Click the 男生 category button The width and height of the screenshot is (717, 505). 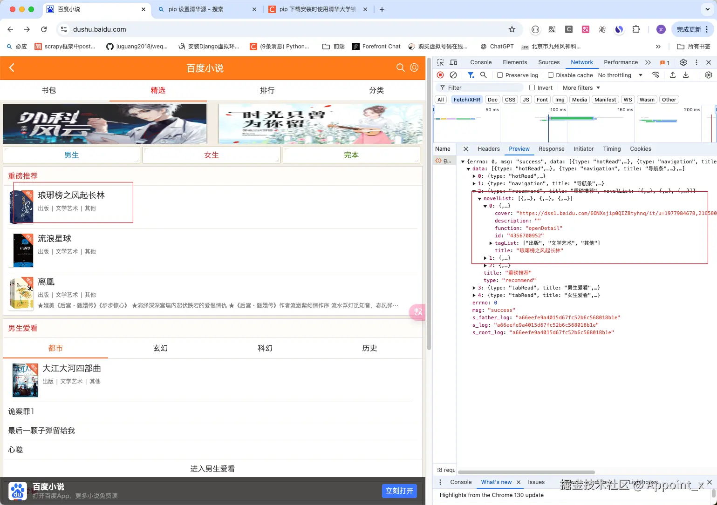(71, 155)
